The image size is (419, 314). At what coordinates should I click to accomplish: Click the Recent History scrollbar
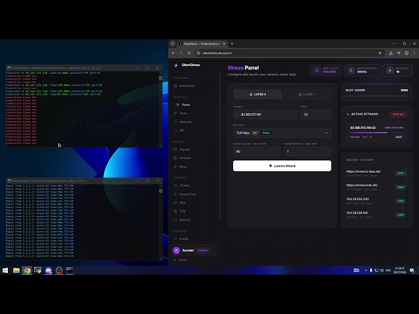coord(407,179)
